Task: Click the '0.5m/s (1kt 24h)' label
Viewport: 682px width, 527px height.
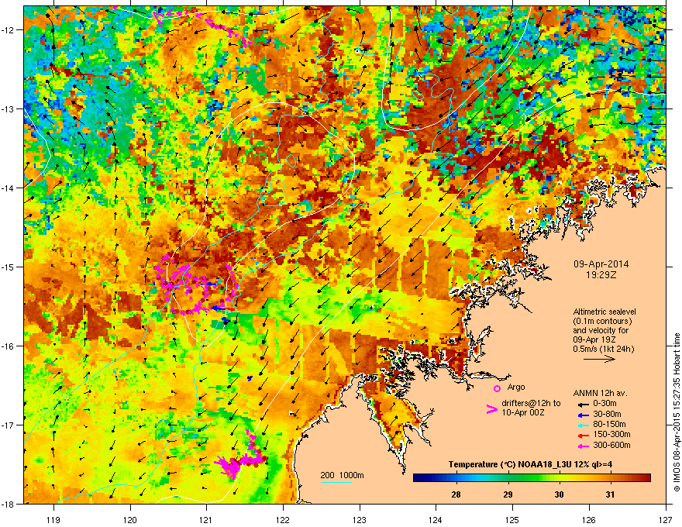Action: pos(604,349)
